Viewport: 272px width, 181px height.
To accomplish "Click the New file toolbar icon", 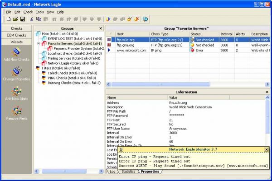I will point(9,19).
